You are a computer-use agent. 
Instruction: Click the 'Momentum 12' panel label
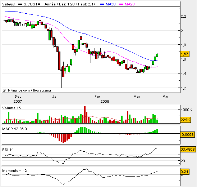coord(15,171)
